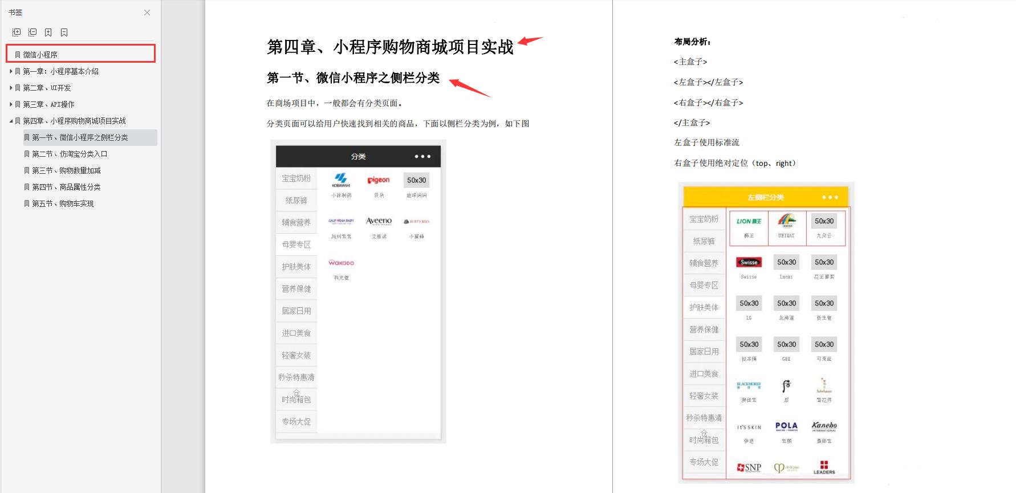Click the <主盒子> opening line
This screenshot has width=1016, height=493.
point(690,62)
